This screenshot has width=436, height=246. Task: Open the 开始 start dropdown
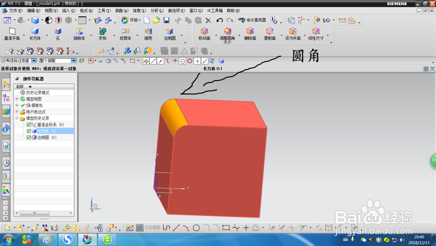131,20
